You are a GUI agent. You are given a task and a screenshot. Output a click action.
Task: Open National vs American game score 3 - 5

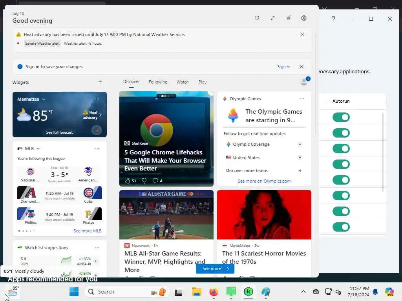pyautogui.click(x=60, y=174)
